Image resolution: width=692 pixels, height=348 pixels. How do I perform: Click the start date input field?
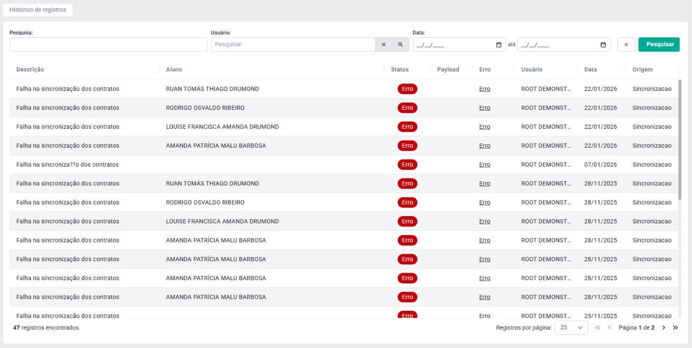459,45
